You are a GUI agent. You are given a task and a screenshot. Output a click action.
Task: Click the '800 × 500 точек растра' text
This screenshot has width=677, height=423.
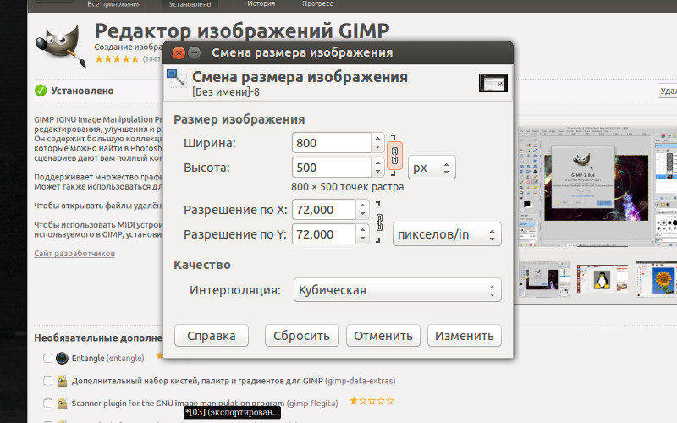[x=348, y=187]
